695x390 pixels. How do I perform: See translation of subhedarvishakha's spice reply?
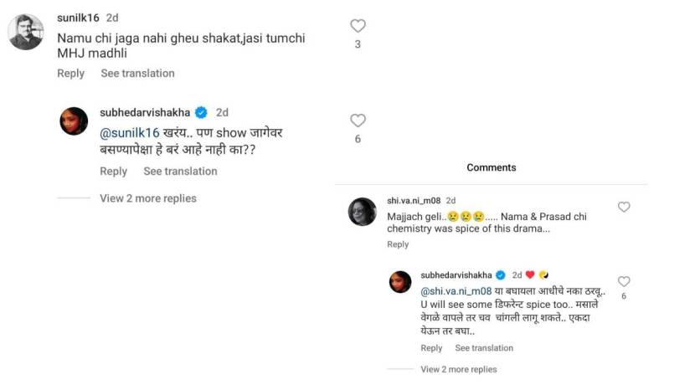484,348
